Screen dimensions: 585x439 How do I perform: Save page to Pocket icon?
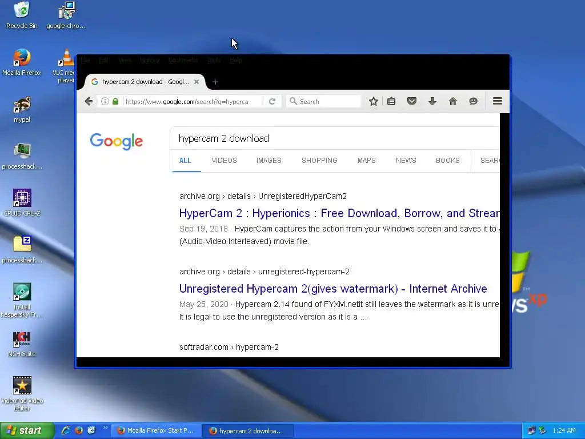(x=412, y=101)
